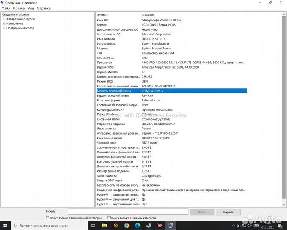This screenshot has height=230, width=287.
Task: Select the Процессор row
Action: coord(172,63)
